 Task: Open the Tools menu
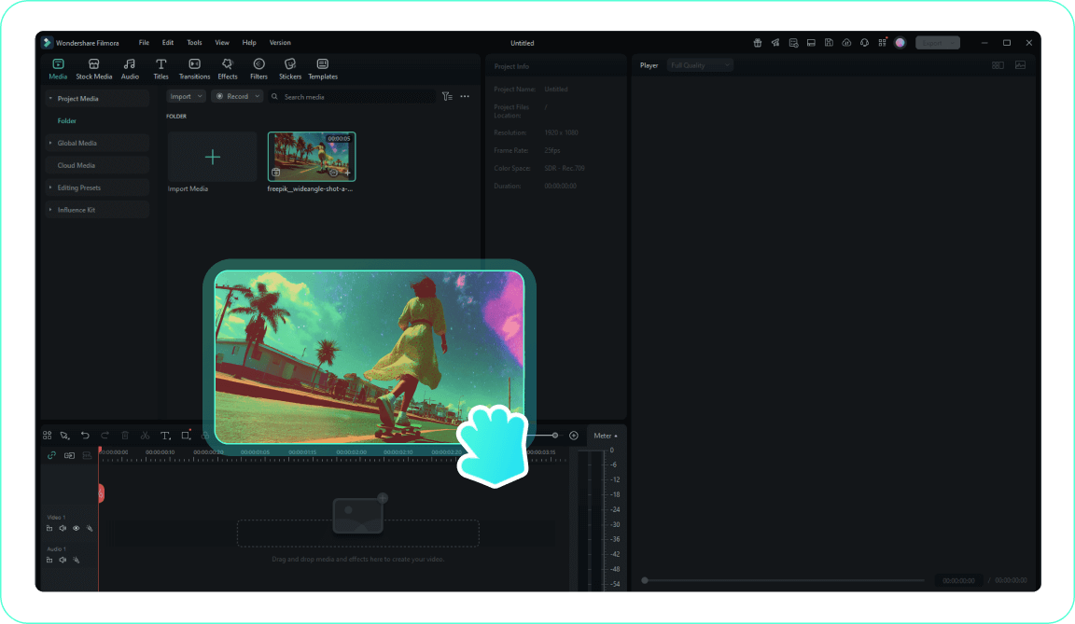pyautogui.click(x=195, y=43)
